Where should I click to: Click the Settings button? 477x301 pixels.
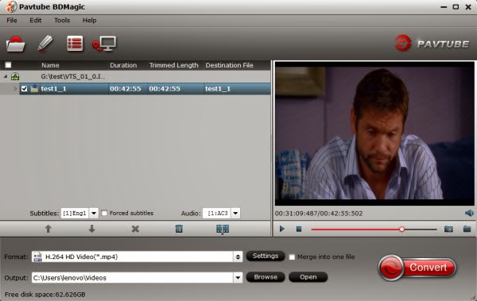[266, 256]
